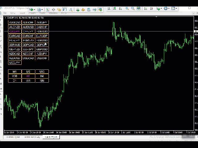The image size is (198, 148).
Task: Expand the Templates dropdown arrow
Action: [176, 9]
